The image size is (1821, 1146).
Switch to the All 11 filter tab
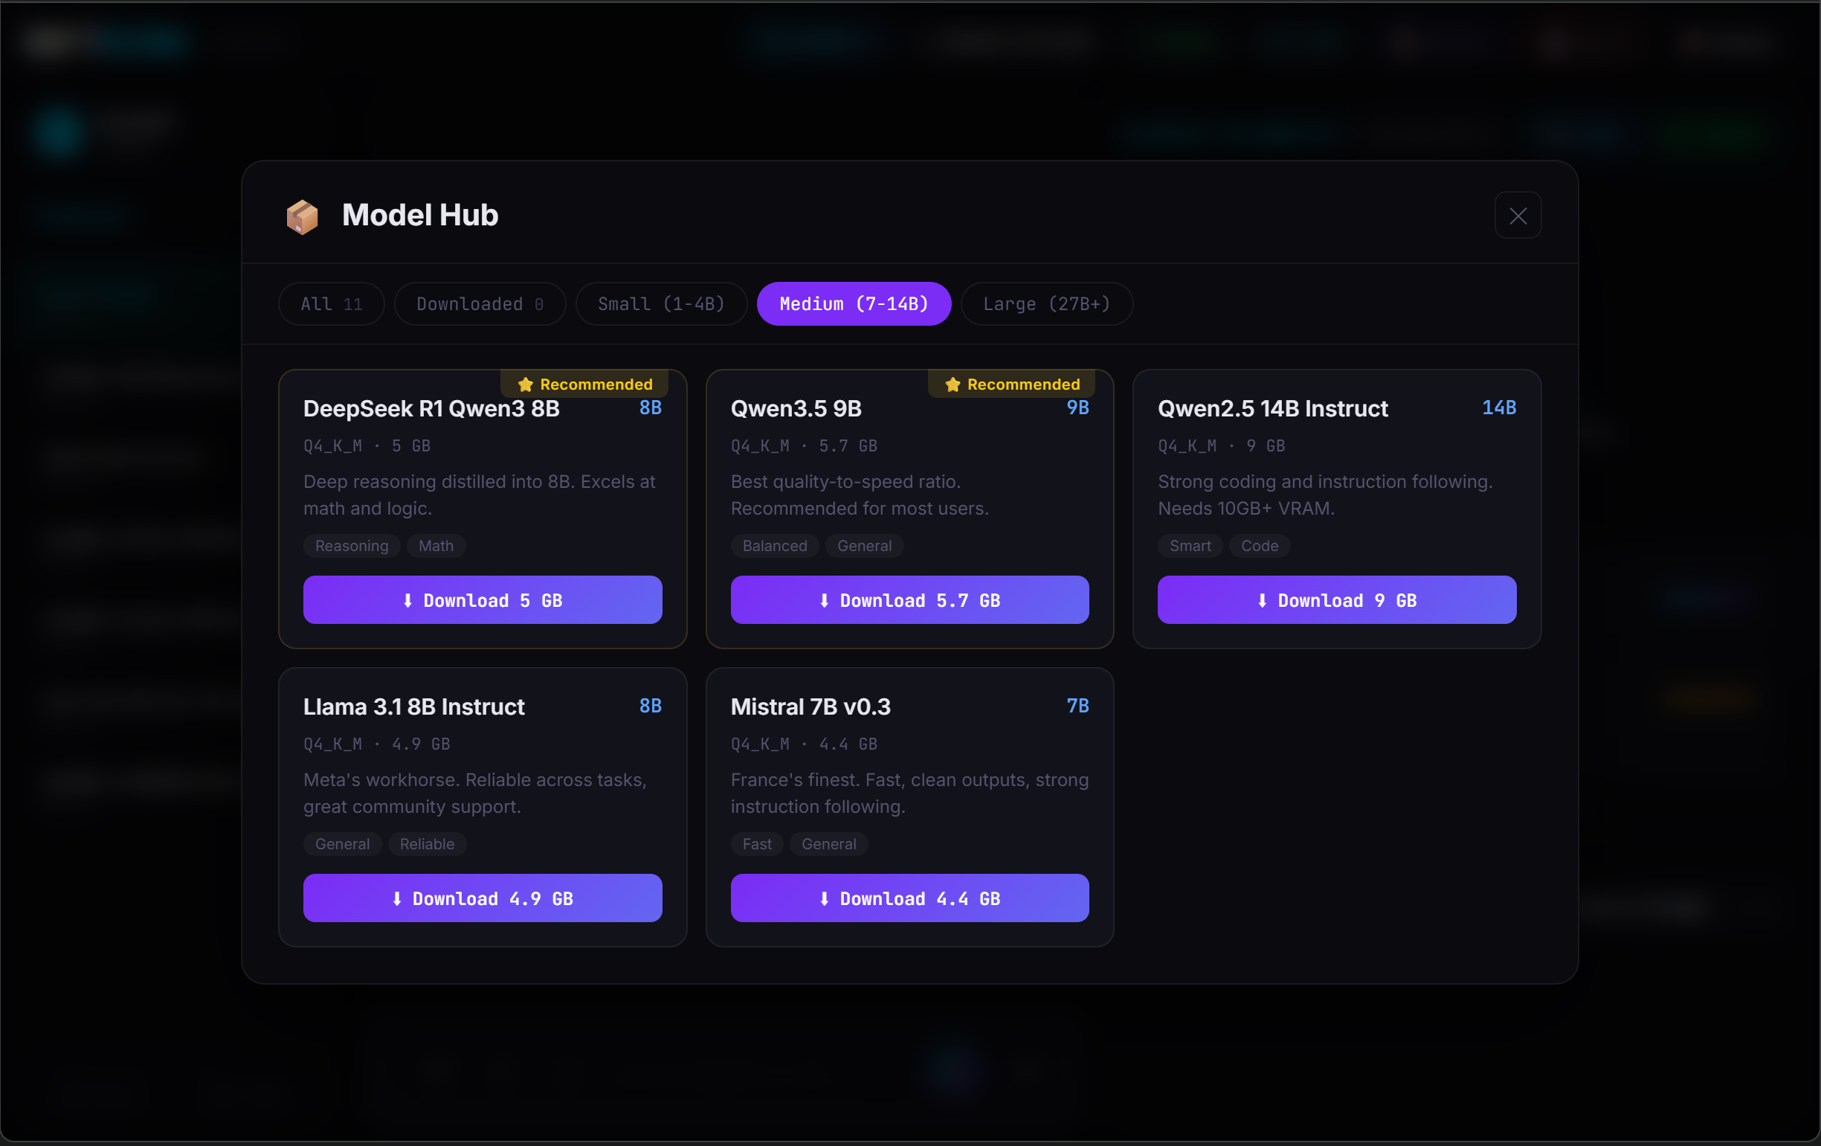(330, 303)
